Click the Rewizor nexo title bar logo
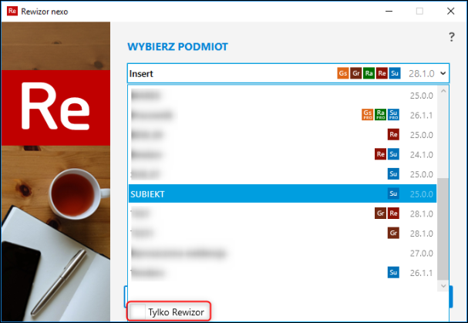The image size is (468, 323). pyautogui.click(x=12, y=11)
